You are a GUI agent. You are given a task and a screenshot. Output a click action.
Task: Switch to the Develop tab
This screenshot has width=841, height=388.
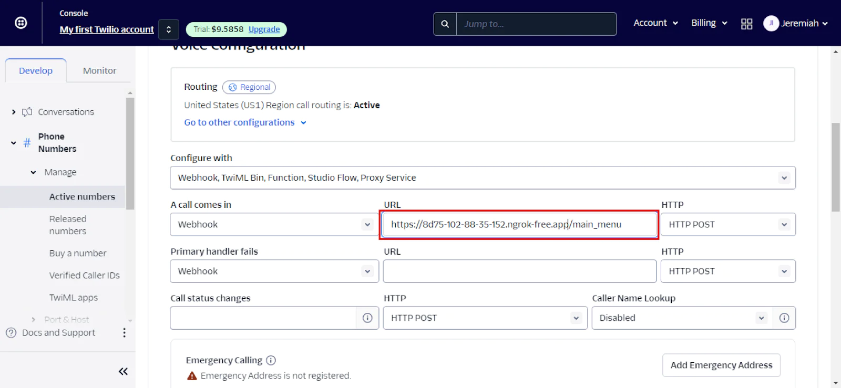tap(36, 70)
